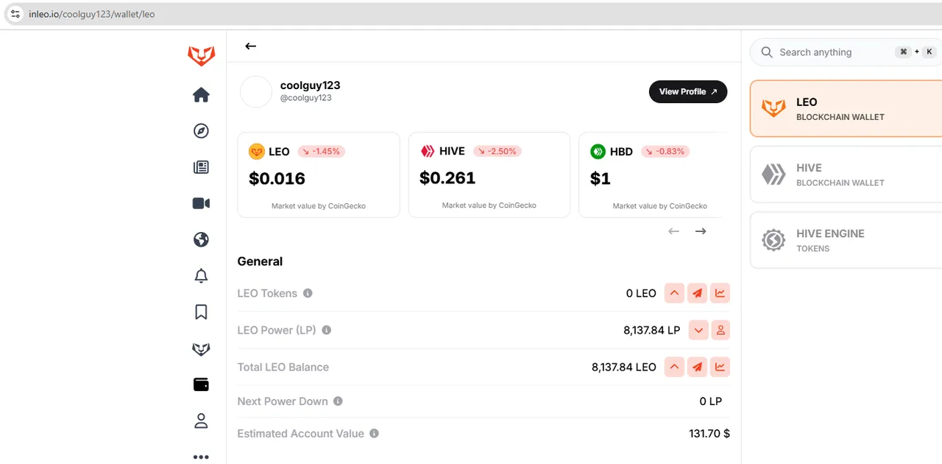Click the send plane icon in LEO Tokens row
The height and width of the screenshot is (464, 942).
coord(697,293)
